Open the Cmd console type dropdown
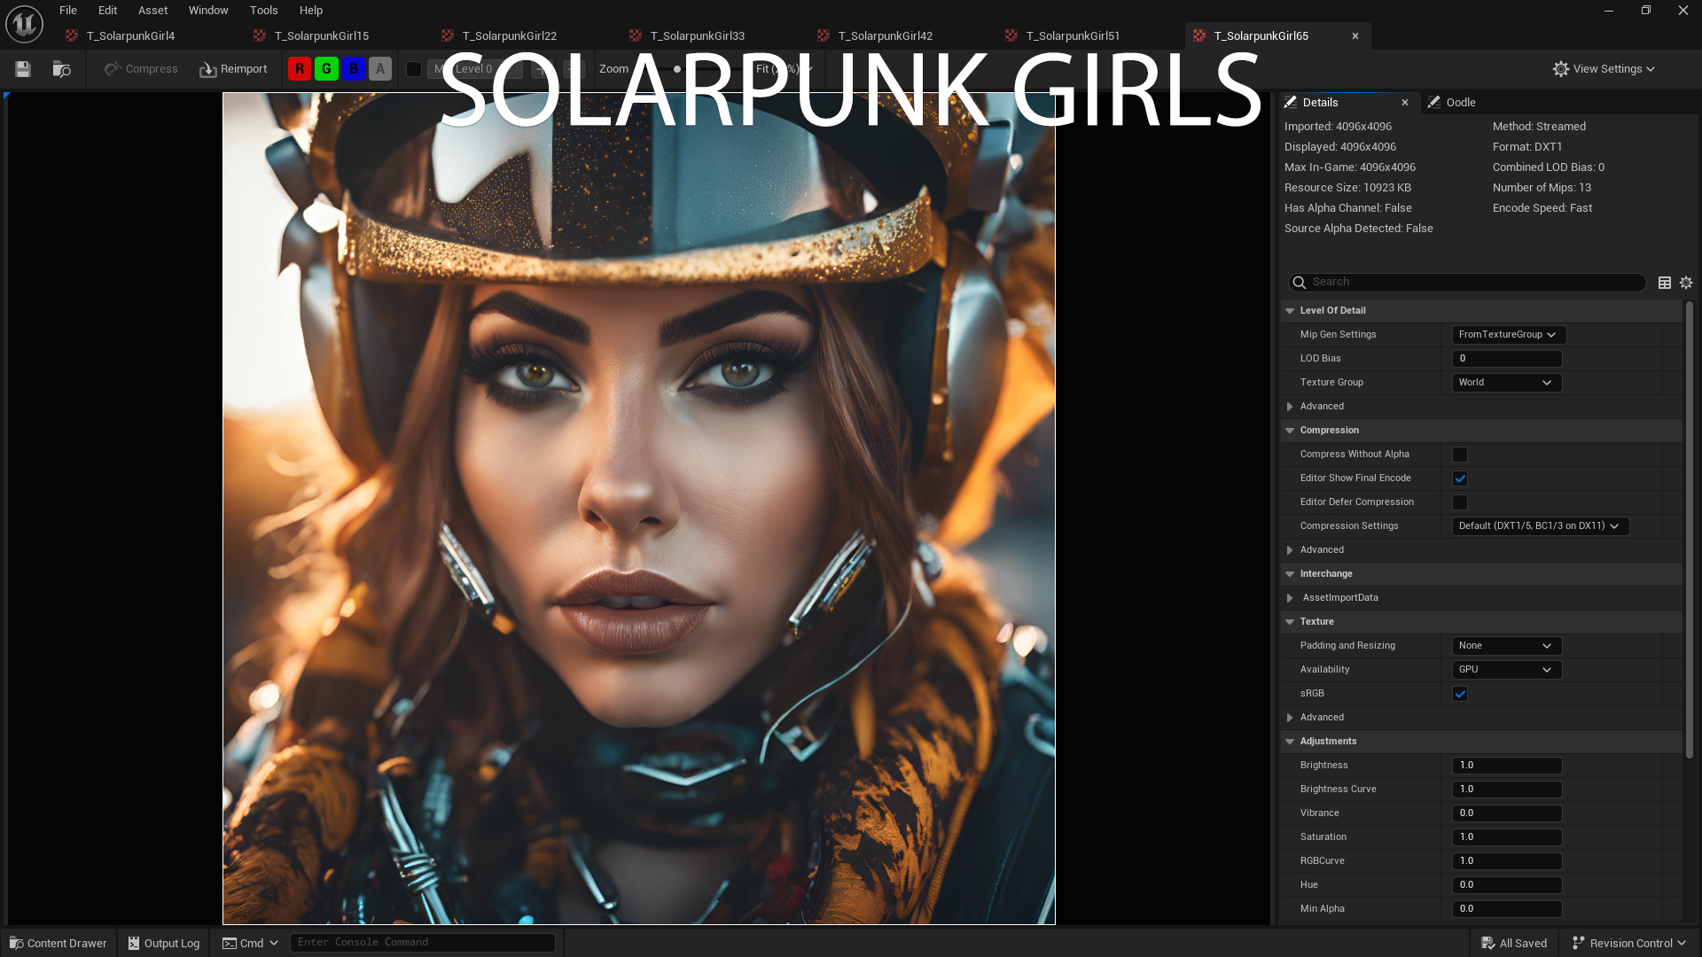1702x957 pixels. click(x=251, y=943)
